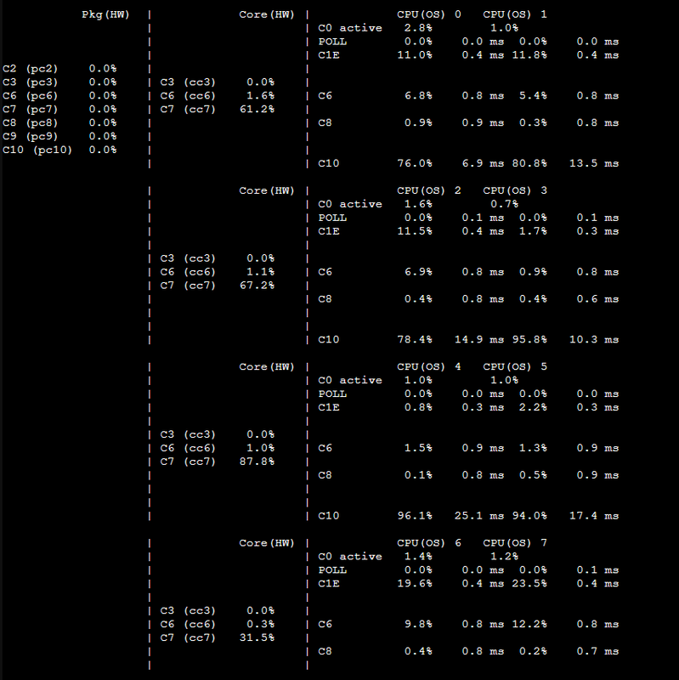Click the C10 value 80.8%
The width and height of the screenshot is (679, 680).
tap(529, 163)
